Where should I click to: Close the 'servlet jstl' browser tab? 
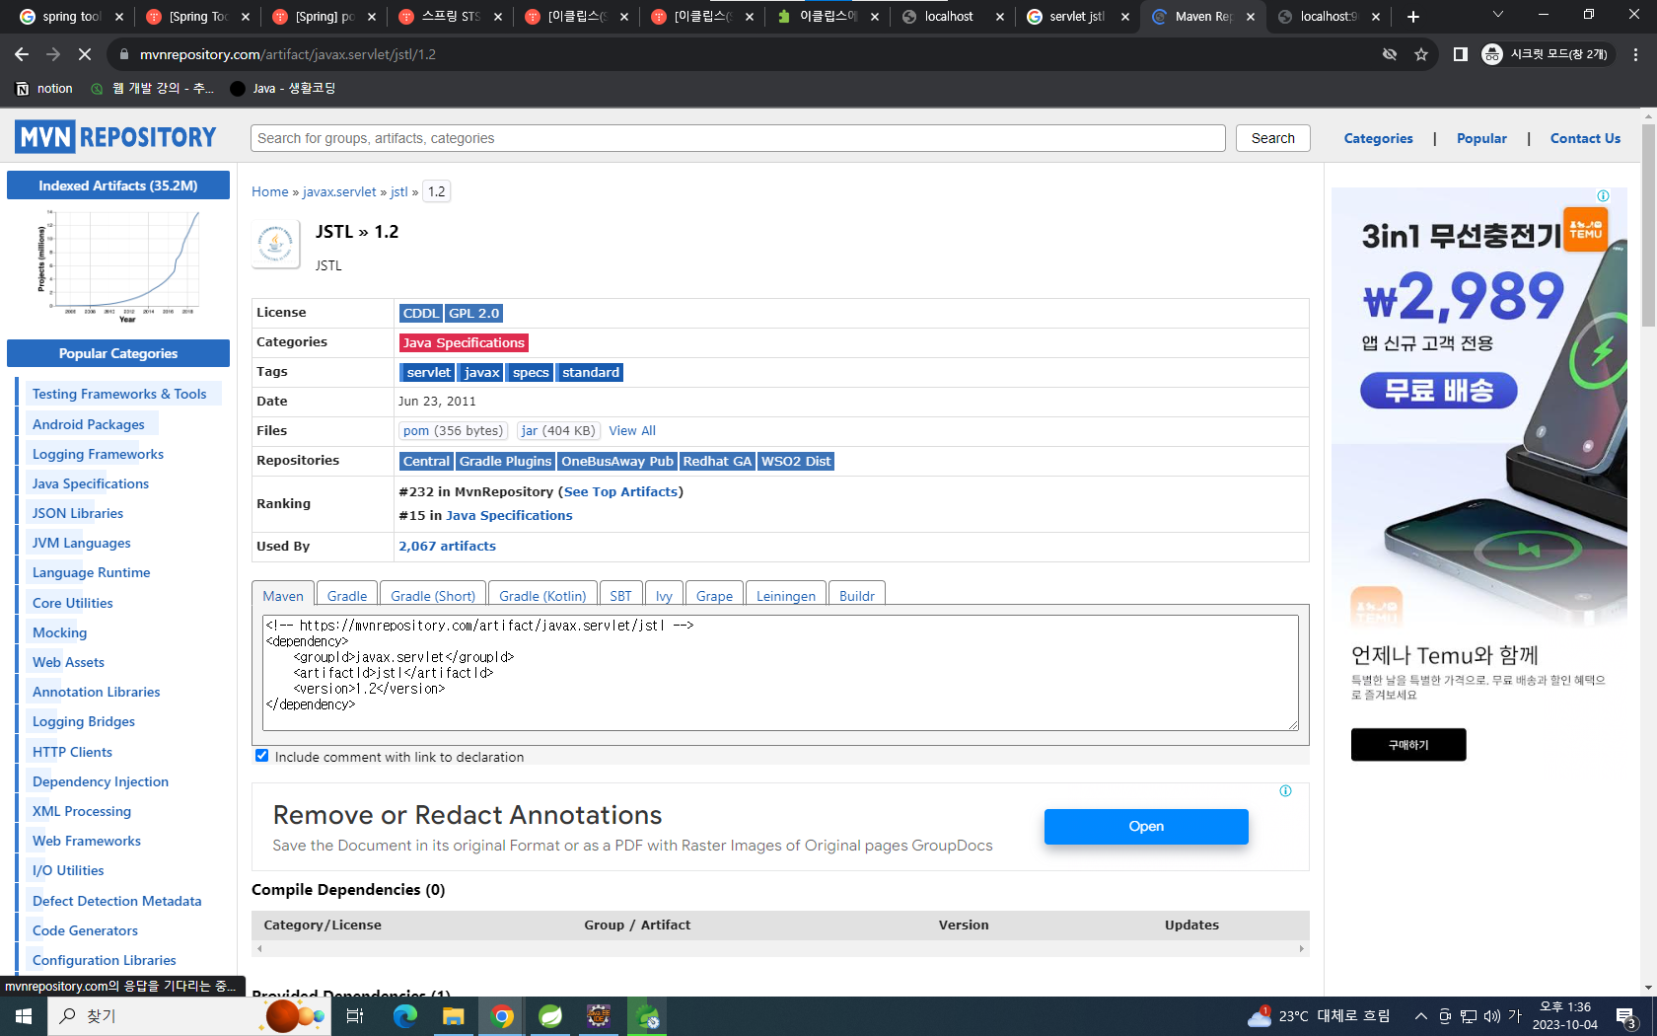[x=1125, y=17]
